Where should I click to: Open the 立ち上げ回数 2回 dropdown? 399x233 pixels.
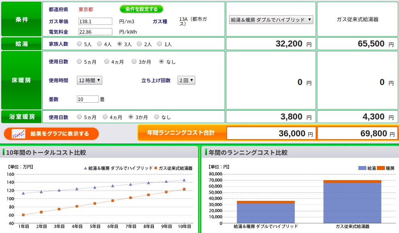coord(186,80)
